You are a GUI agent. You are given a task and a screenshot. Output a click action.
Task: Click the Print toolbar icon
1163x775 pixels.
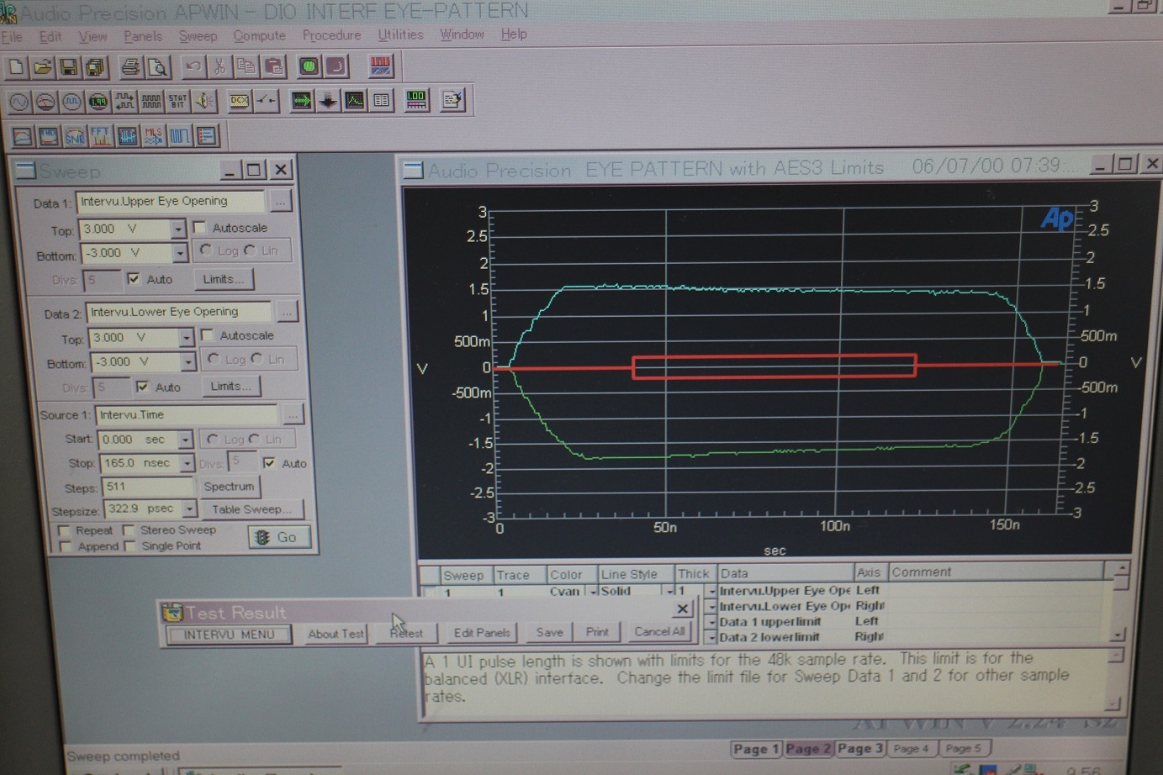pos(130,67)
